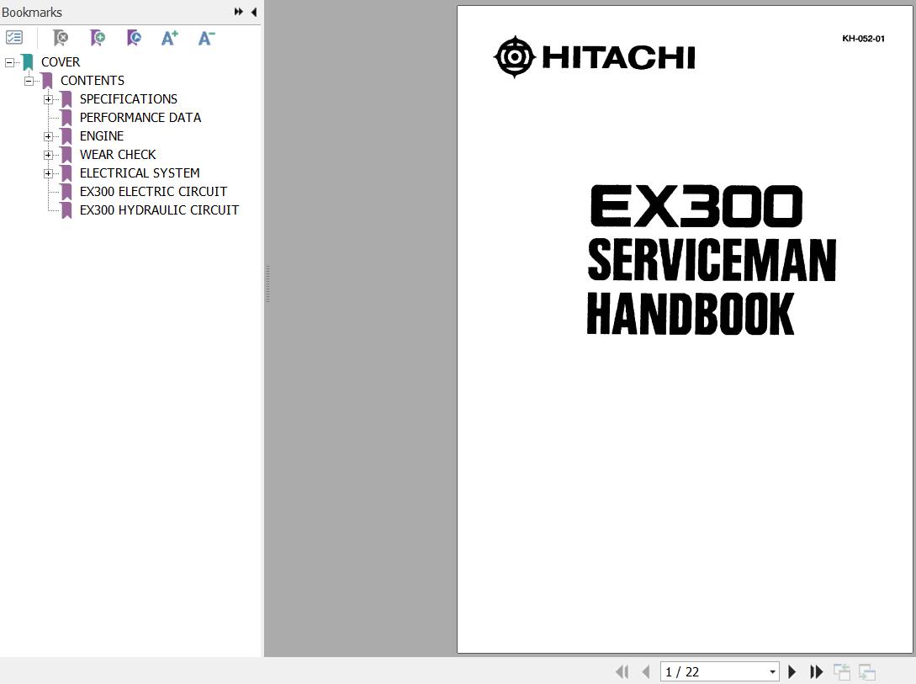Click the previous view icon
Image resolution: width=916 pixels, height=684 pixels.
(842, 671)
